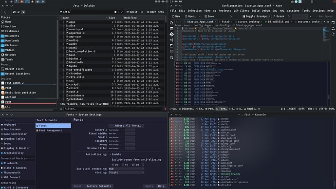Click Save in Kate toolbar

(x=209, y=16)
